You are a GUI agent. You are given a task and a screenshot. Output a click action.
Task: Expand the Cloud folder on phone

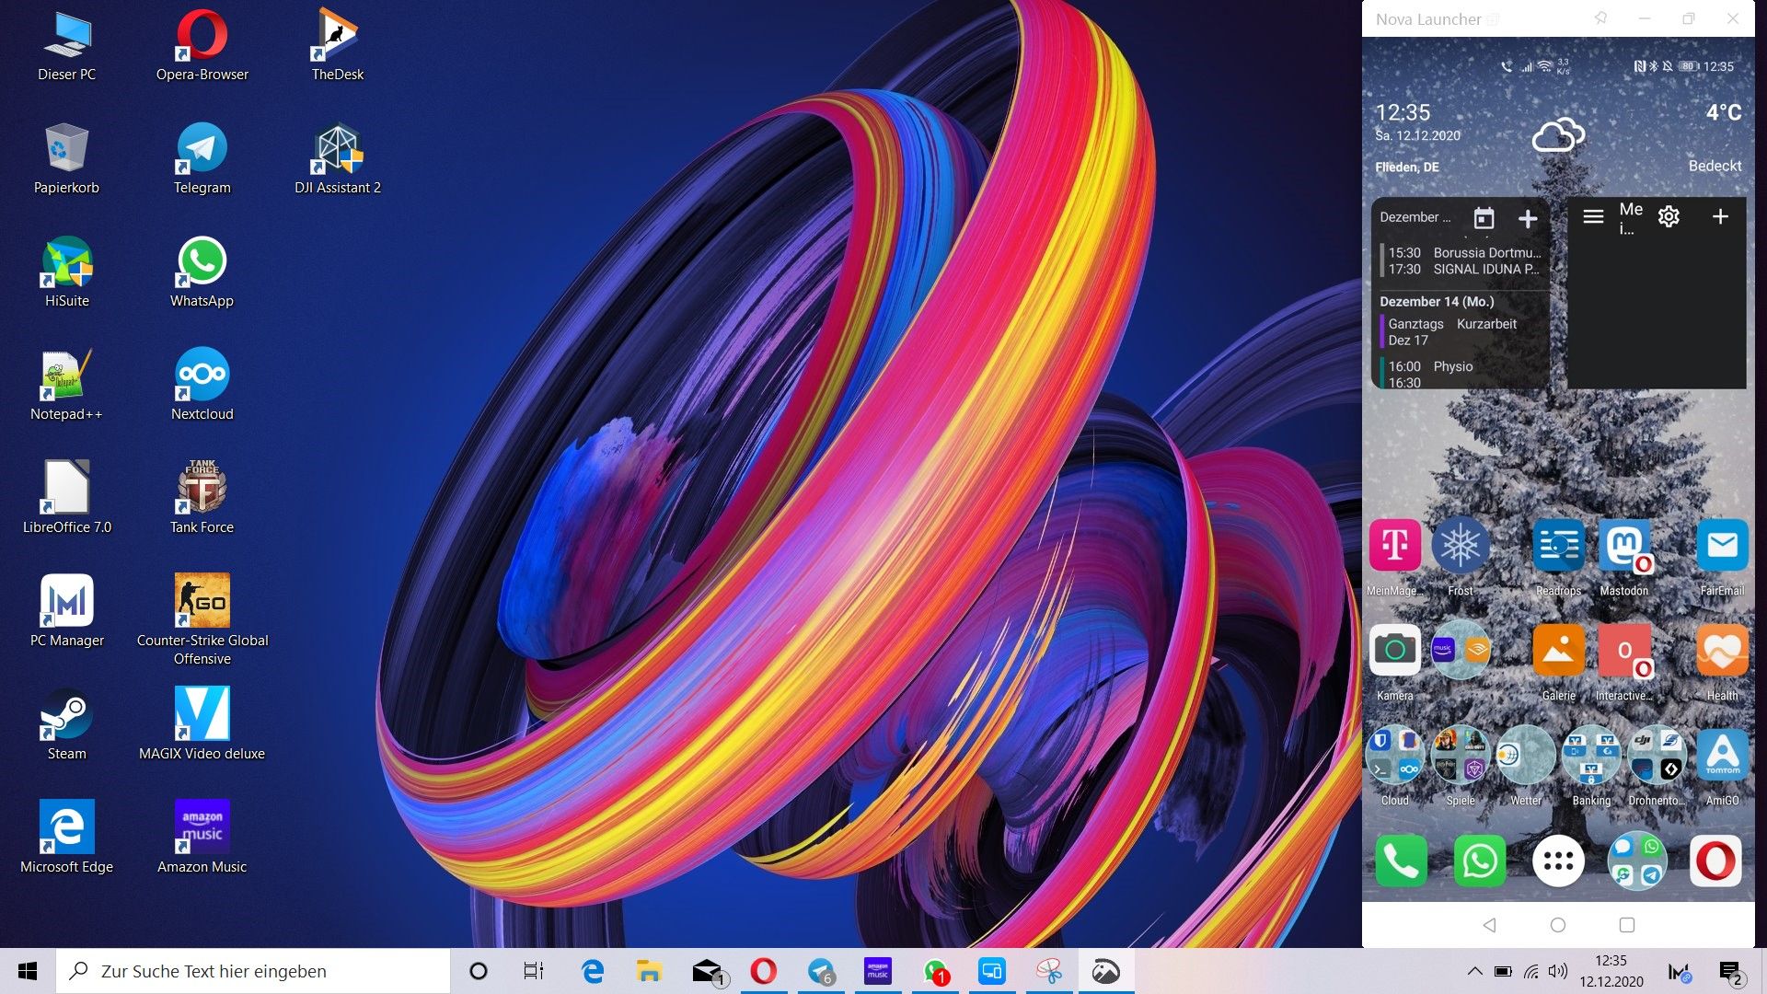point(1394,767)
